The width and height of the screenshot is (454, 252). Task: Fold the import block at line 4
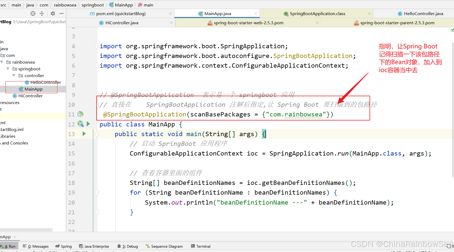pyautogui.click(x=97, y=46)
